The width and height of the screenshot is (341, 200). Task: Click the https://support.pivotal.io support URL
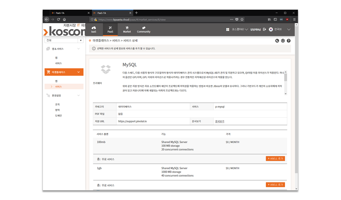pyautogui.click(x=133, y=121)
